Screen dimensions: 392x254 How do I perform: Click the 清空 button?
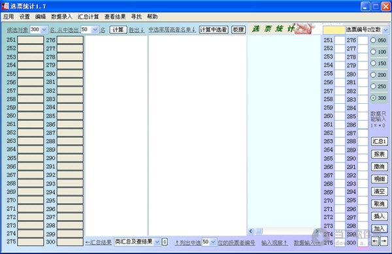(x=379, y=191)
